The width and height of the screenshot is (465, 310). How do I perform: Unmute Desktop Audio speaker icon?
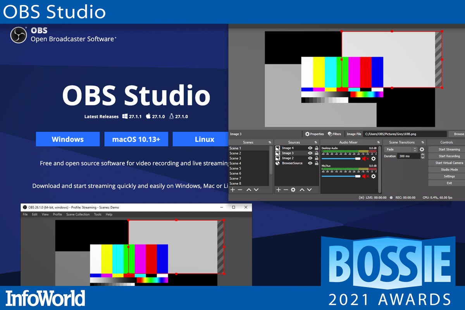pos(365,158)
